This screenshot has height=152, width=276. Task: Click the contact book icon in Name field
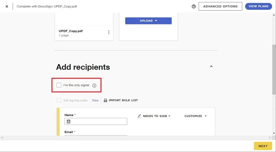(x=69, y=121)
